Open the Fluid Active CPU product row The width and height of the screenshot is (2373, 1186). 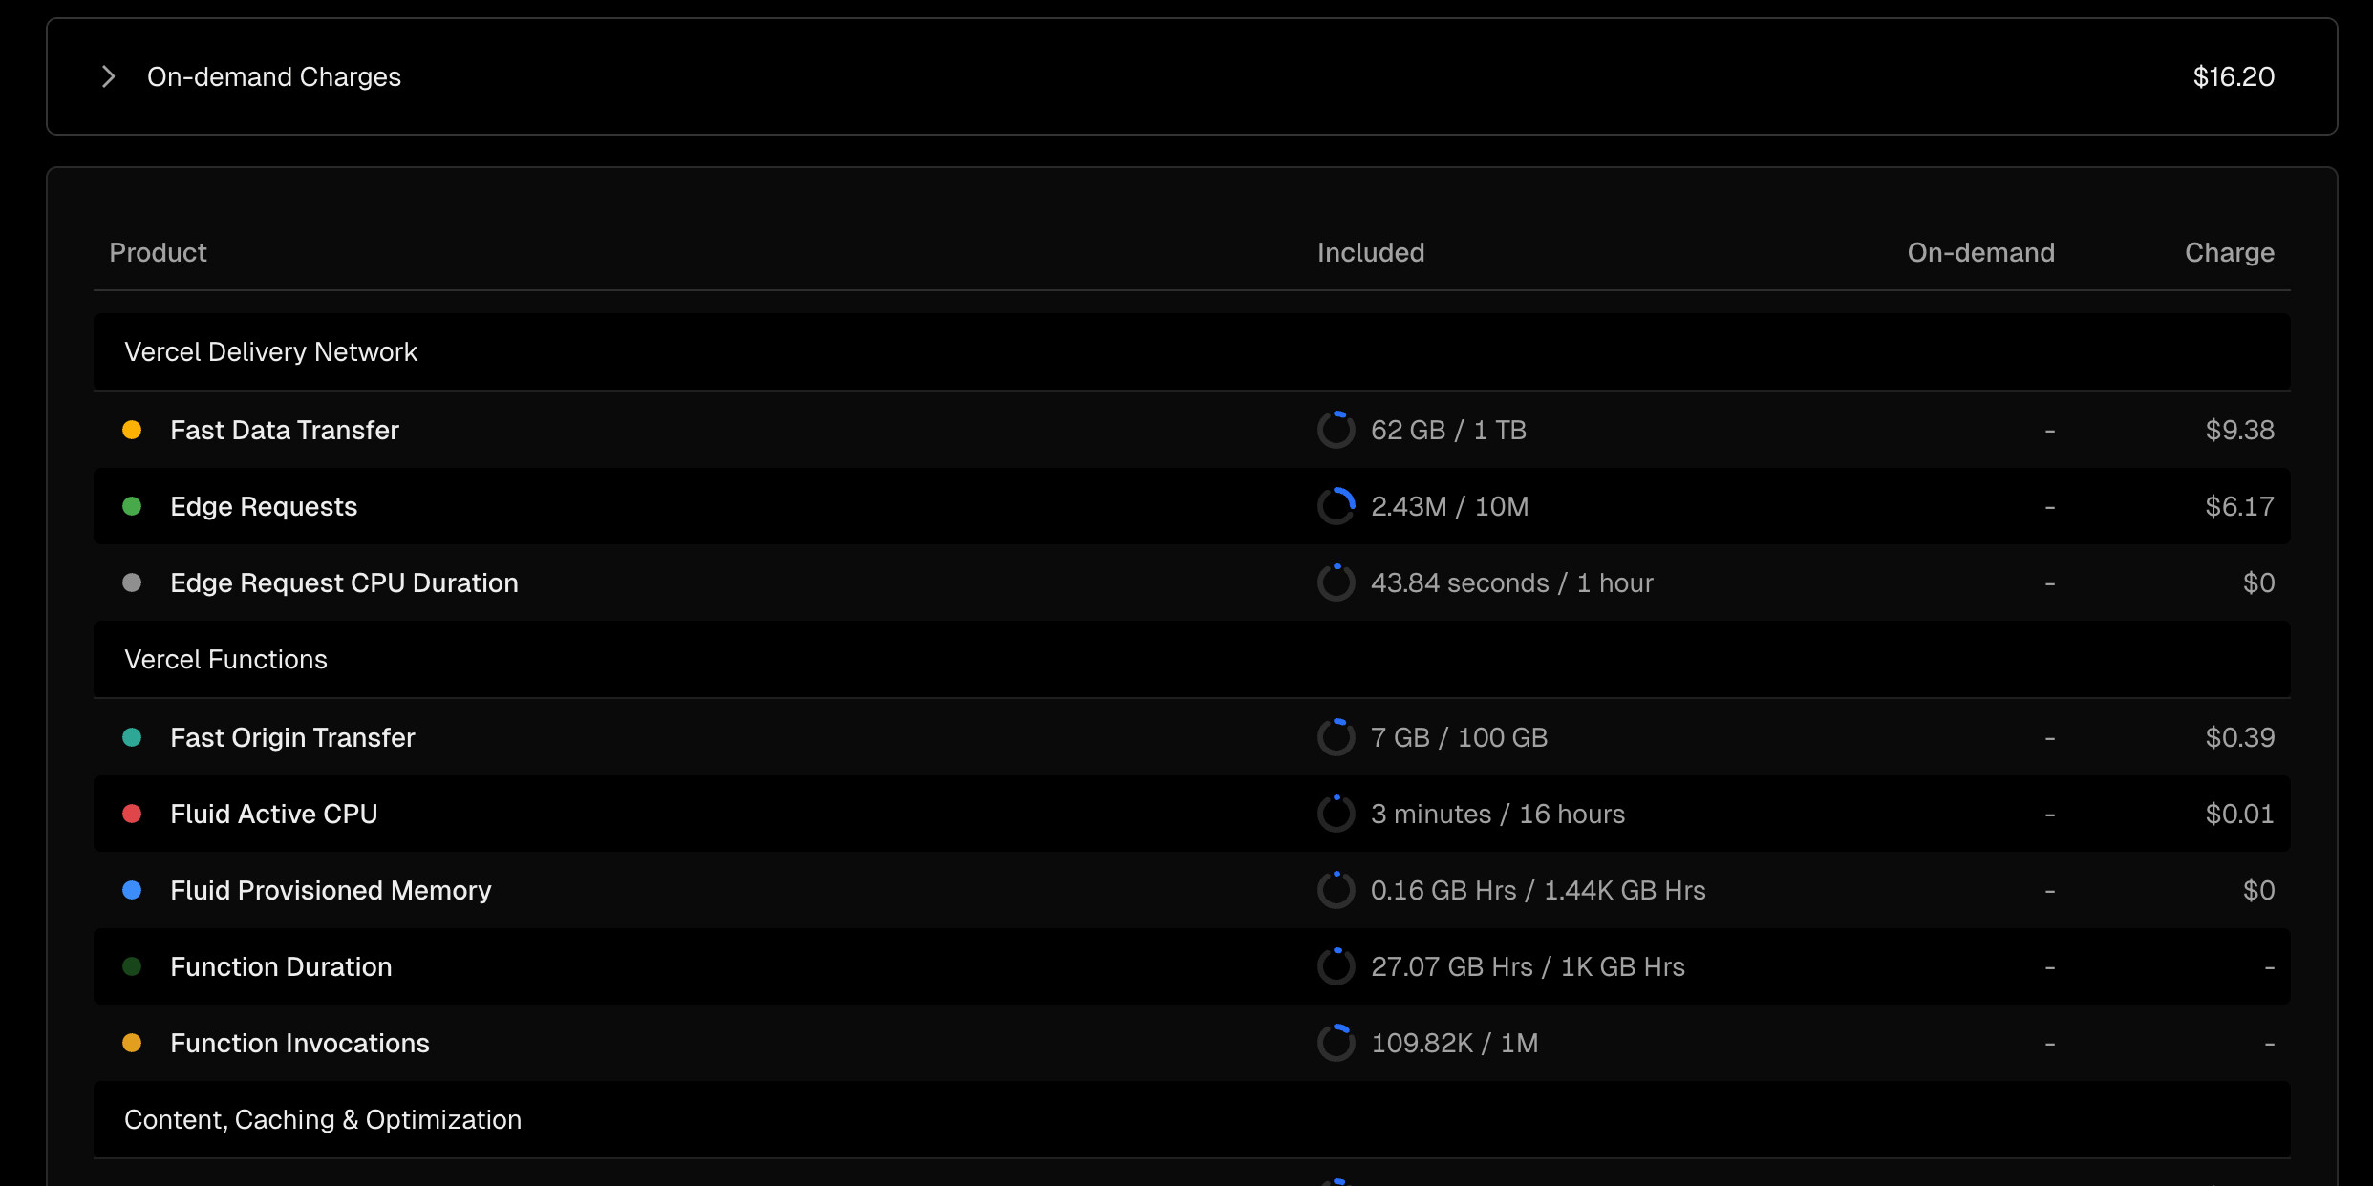pyautogui.click(x=1192, y=814)
